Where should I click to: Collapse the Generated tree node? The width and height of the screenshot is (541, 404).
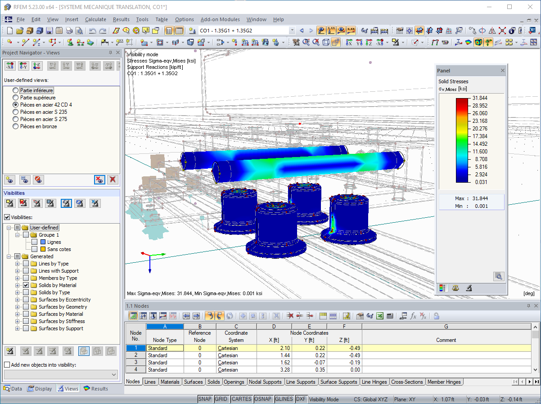pos(9,256)
